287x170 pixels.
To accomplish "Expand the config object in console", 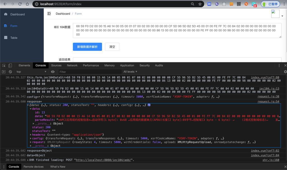I will tap(39, 97).
